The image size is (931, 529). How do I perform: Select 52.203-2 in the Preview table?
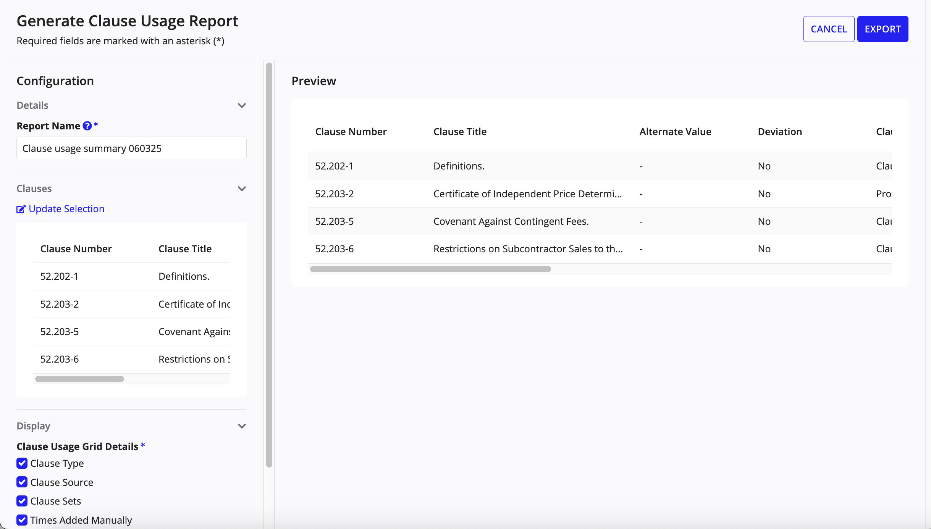click(x=335, y=194)
